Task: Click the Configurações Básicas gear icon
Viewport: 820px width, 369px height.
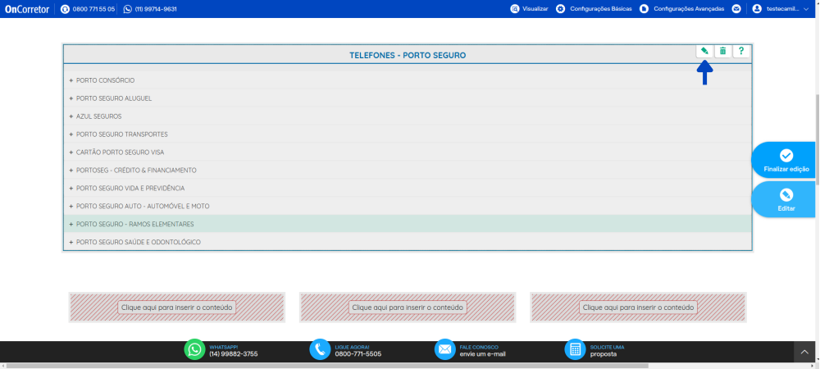Action: click(561, 9)
